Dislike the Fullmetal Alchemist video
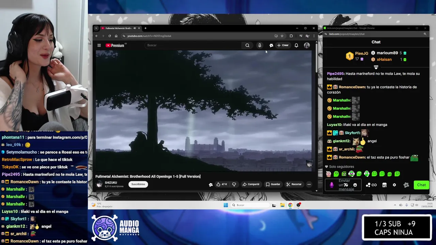Viewport: 436px width, 245px height. [234, 184]
